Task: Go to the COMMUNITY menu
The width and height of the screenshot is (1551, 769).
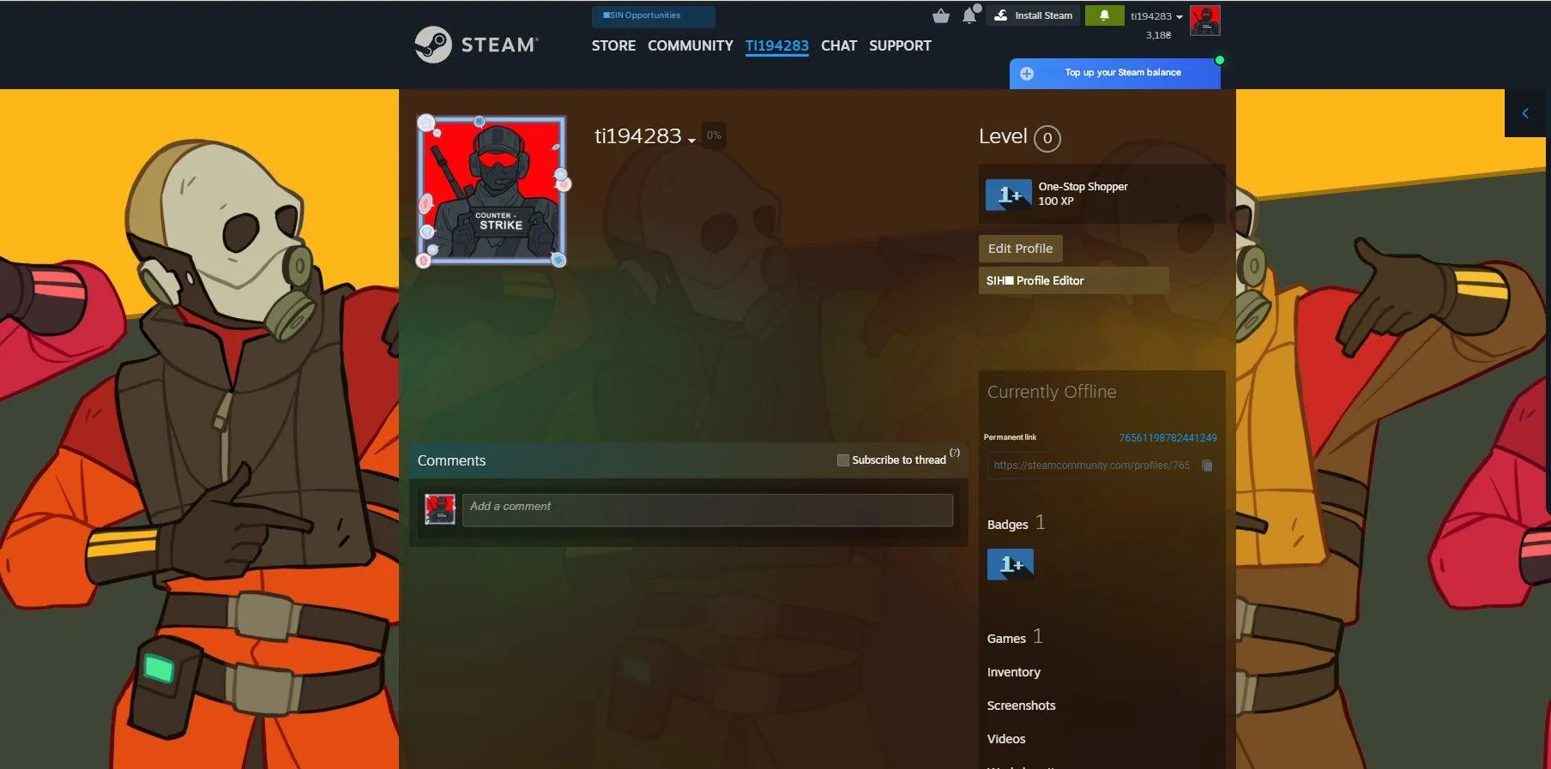Action: click(x=690, y=45)
